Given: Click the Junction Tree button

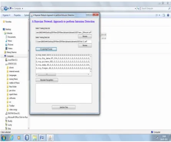Looking at the screenshot, I should pyautogui.click(x=64, y=107).
